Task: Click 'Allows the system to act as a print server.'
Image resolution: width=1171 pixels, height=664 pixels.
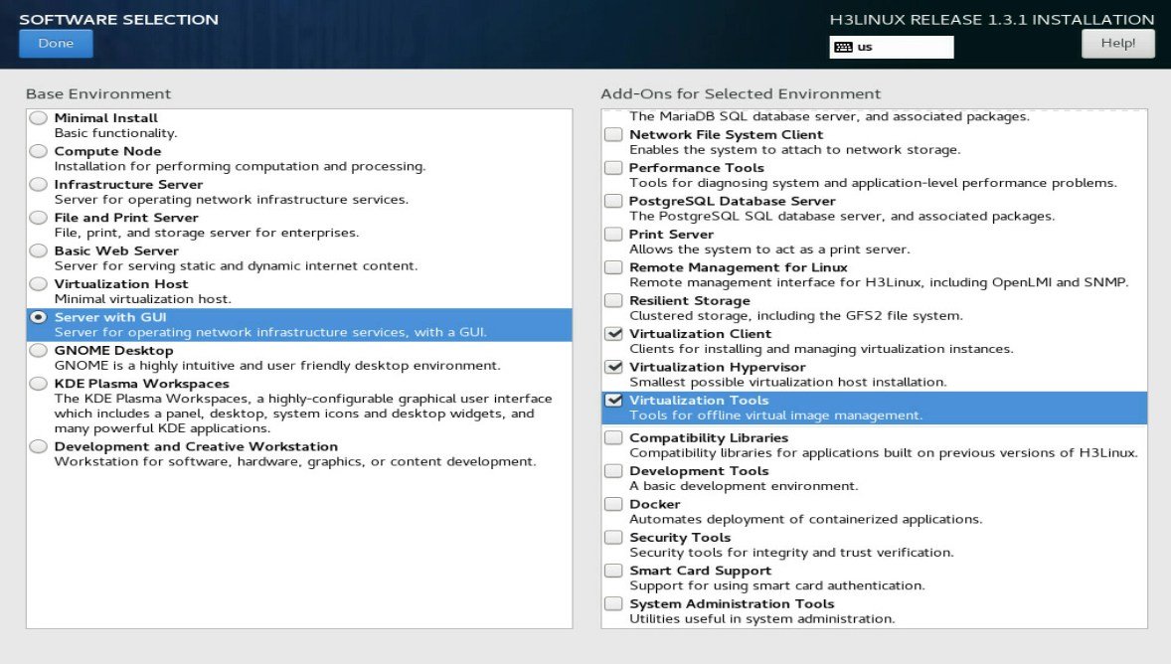Action: tap(770, 249)
